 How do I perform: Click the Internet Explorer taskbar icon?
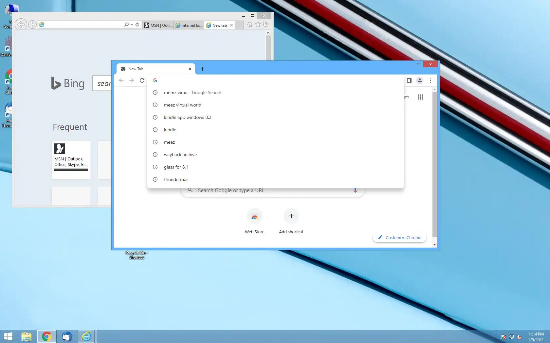pyautogui.click(x=86, y=336)
